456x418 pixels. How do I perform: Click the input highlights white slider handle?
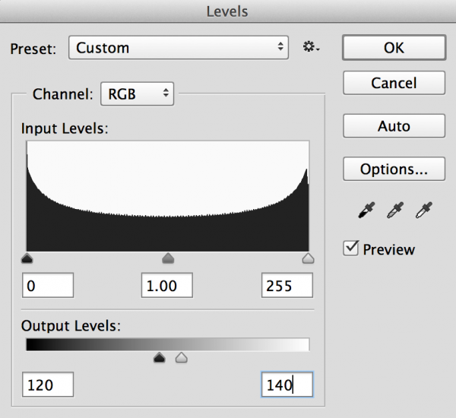(x=308, y=259)
